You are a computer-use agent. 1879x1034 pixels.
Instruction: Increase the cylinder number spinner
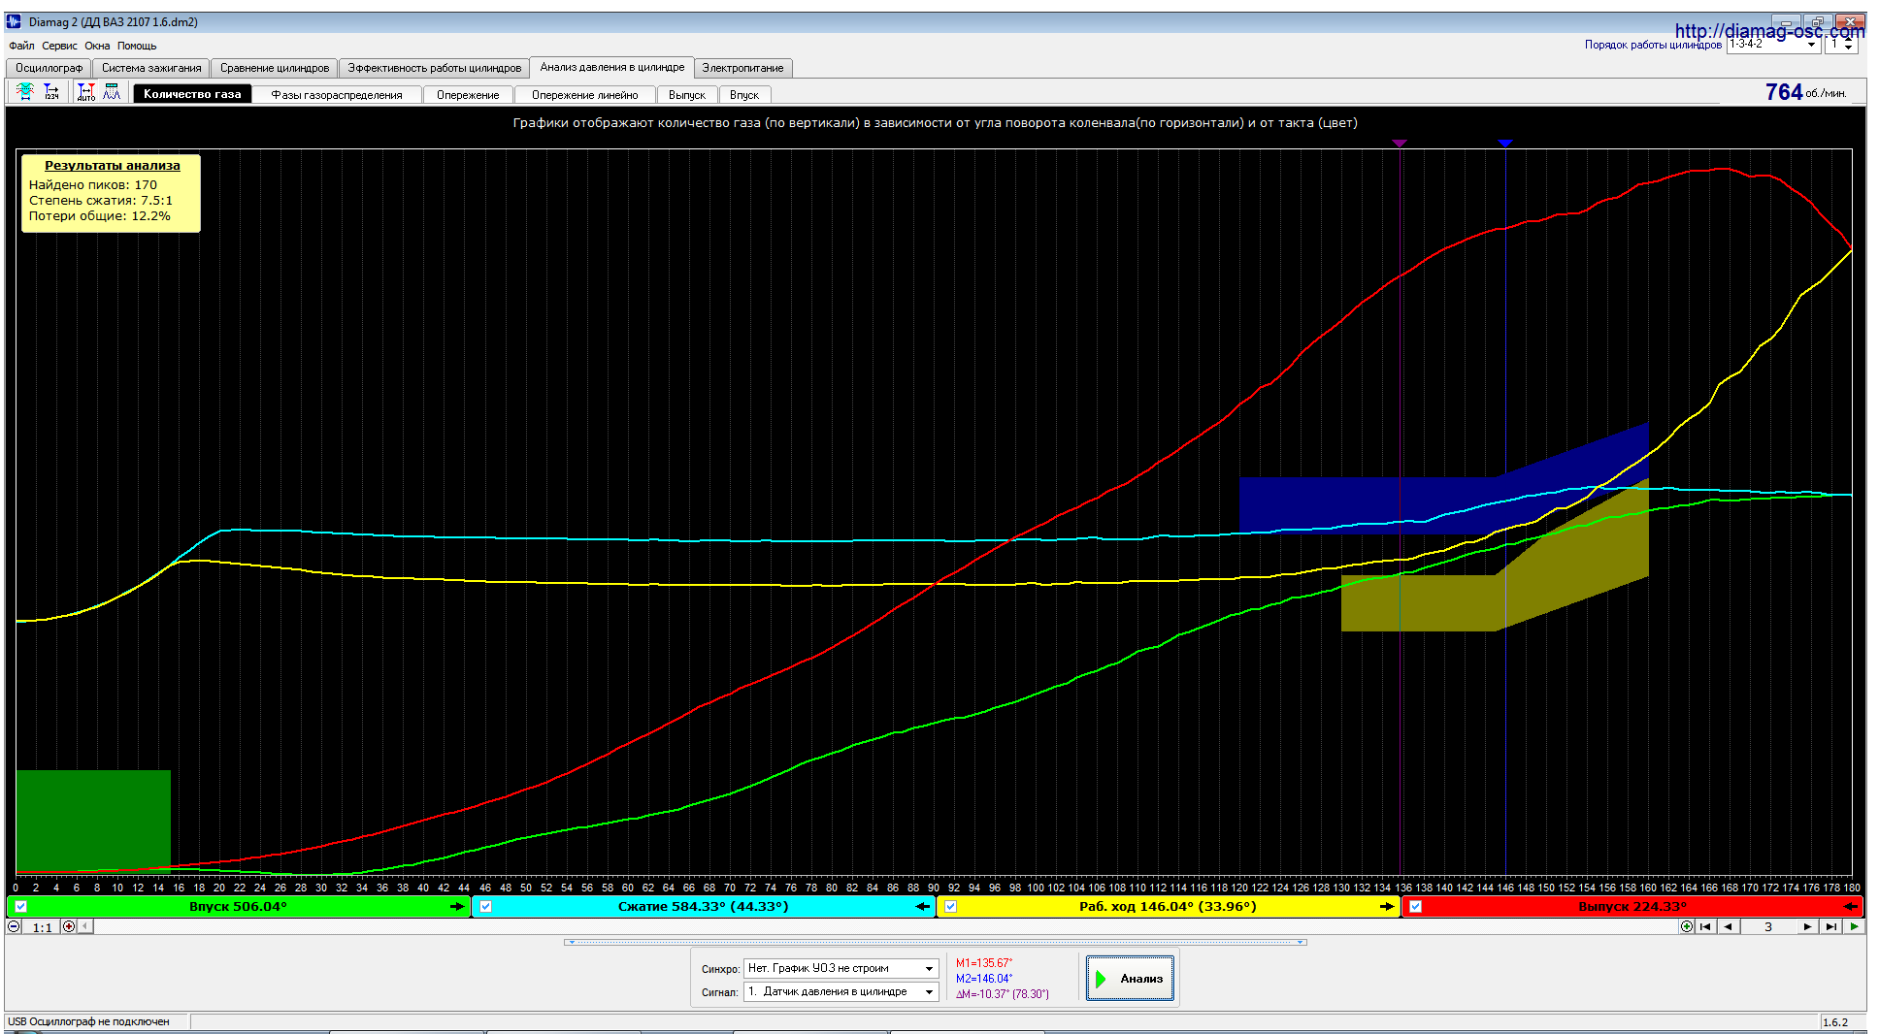1848,40
